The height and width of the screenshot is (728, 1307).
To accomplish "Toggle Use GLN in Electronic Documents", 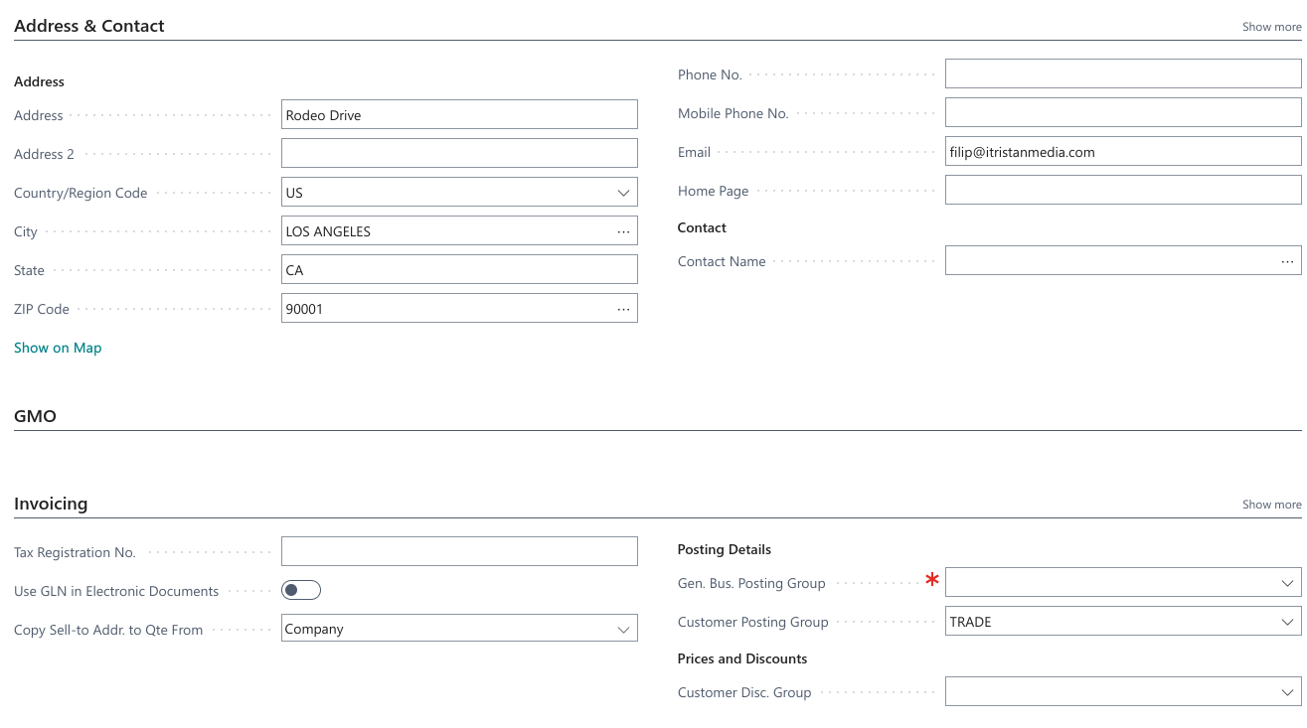I will [301, 591].
